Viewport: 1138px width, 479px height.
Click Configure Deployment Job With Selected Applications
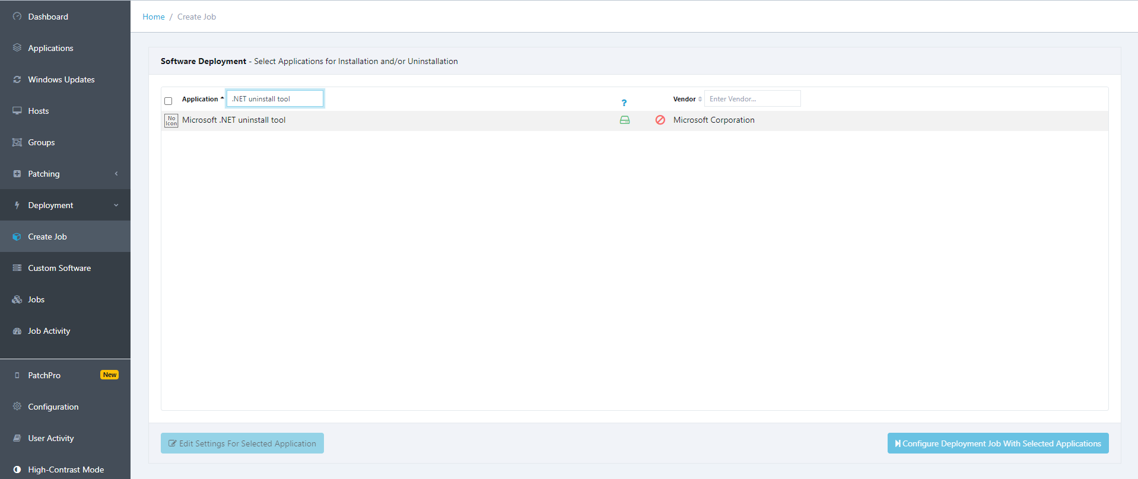(997, 443)
